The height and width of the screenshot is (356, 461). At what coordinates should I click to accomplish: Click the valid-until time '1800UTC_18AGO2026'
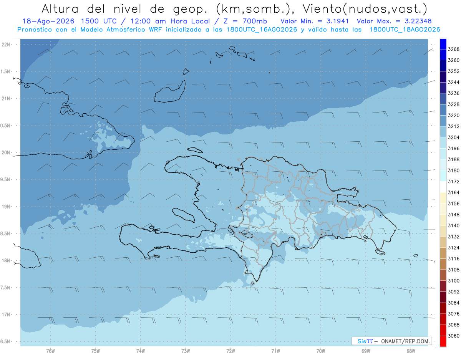[405, 30]
